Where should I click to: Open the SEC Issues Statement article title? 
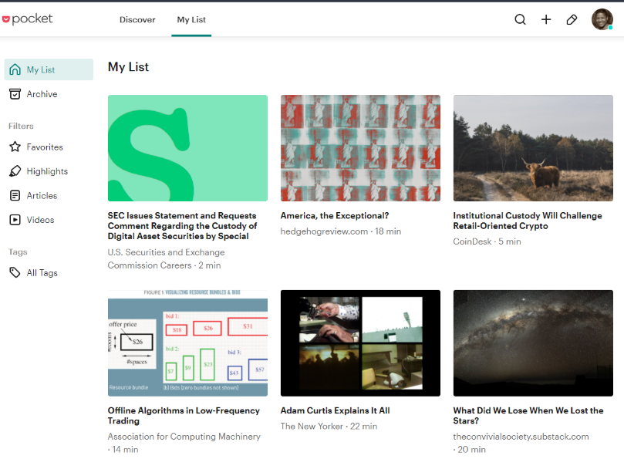[183, 226]
